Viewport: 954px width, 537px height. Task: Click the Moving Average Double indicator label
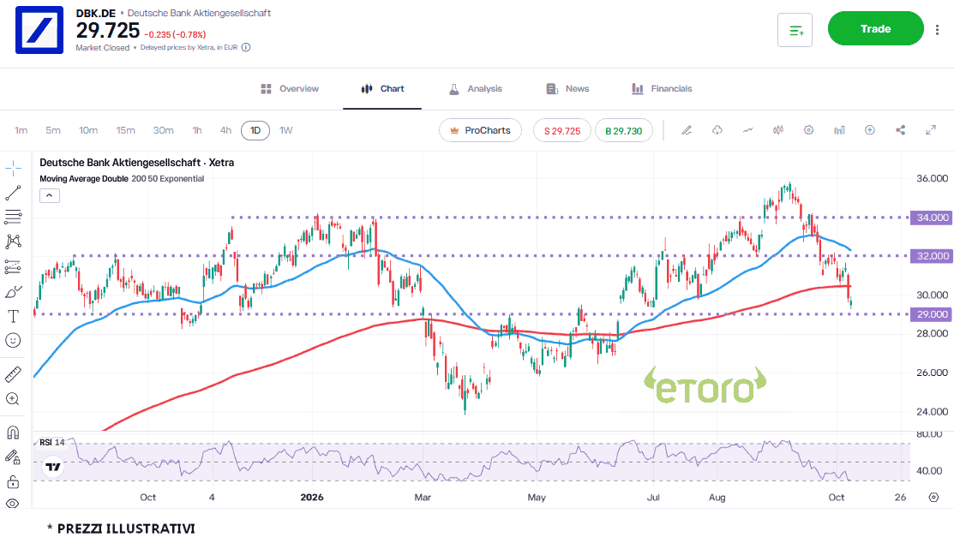point(84,179)
